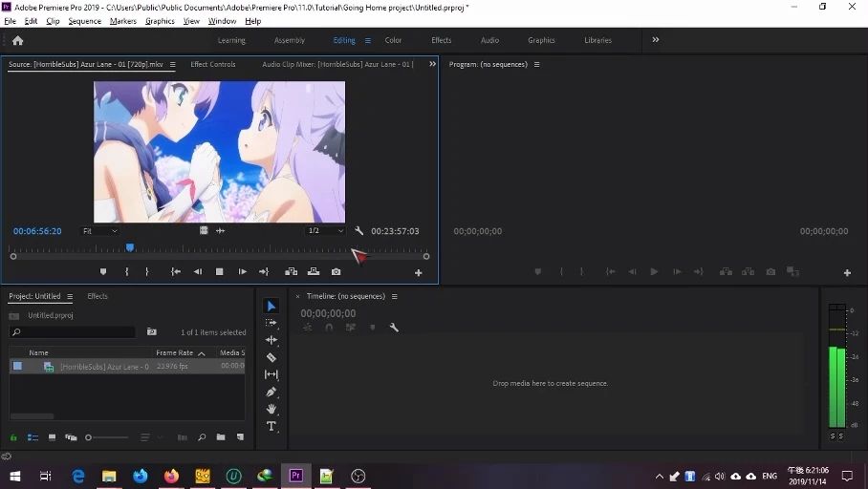This screenshot has height=489, width=868.
Task: Switch to Effects tab in Project panel
Action: 98,296
